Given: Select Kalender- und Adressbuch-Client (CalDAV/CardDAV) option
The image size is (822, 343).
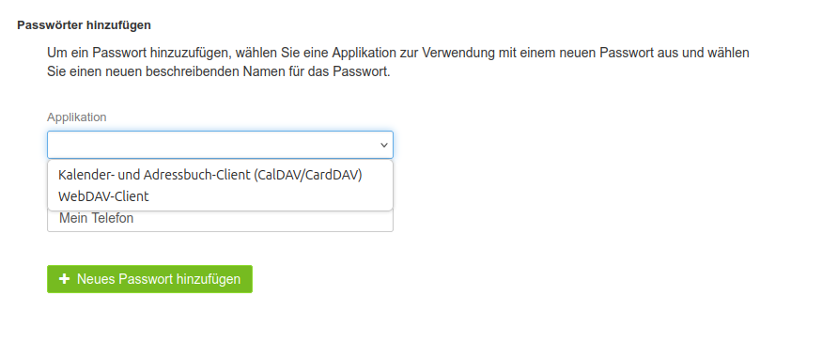Looking at the screenshot, I should click(220, 175).
